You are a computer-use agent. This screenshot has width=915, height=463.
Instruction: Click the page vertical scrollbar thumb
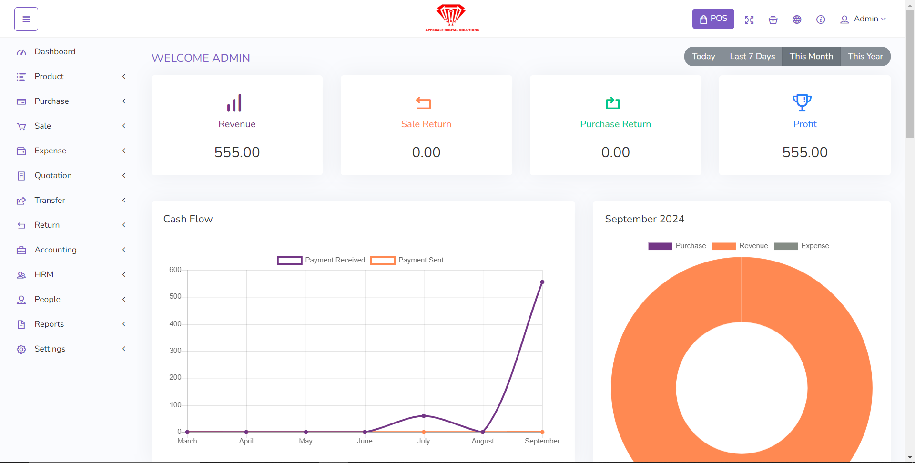[x=910, y=74]
